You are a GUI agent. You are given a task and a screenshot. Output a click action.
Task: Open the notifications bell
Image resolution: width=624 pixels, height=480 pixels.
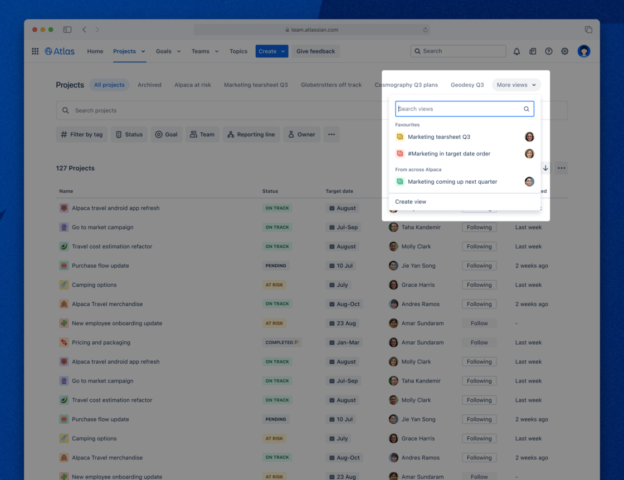[x=516, y=51]
